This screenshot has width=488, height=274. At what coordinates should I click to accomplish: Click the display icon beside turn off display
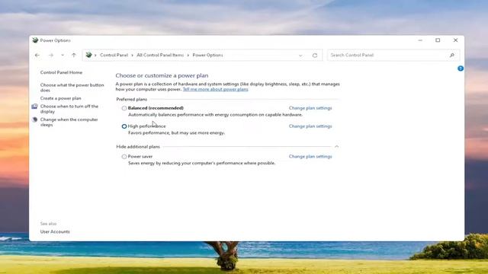[34, 107]
